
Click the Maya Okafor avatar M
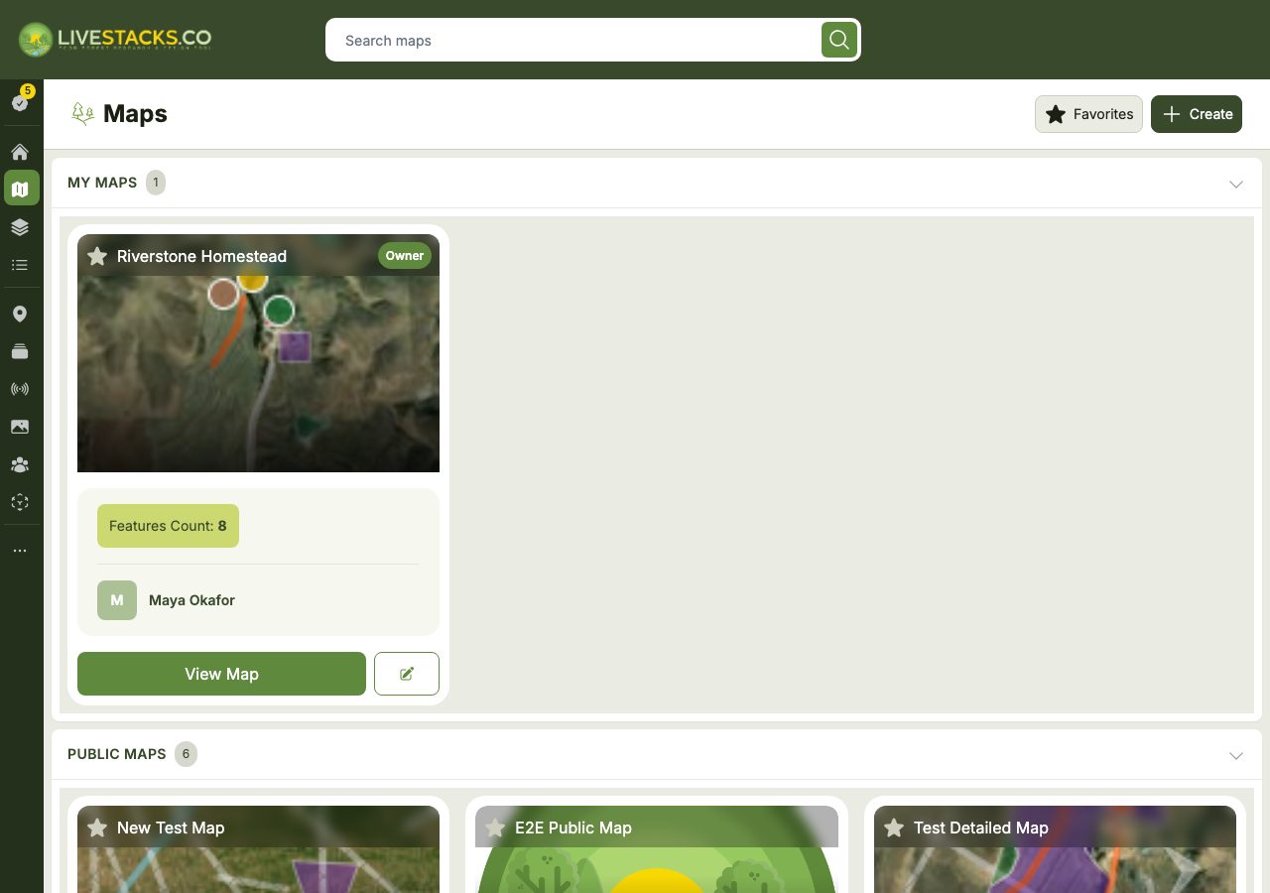pos(117,600)
